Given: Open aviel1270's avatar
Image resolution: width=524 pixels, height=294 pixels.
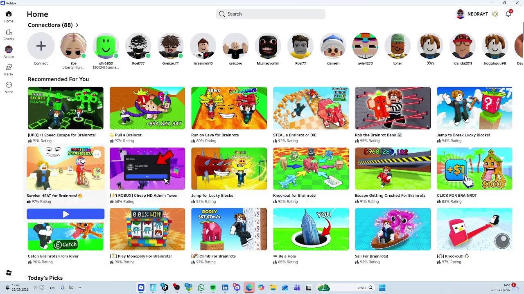Looking at the screenshot, I should tap(365, 46).
